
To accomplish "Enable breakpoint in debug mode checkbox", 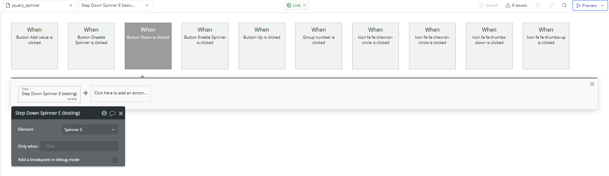I will [115, 160].
